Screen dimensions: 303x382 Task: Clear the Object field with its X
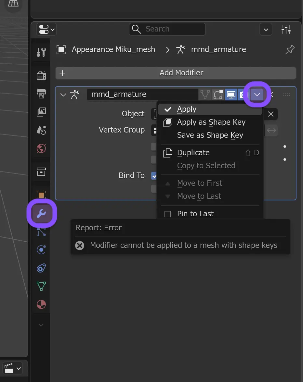(x=270, y=114)
